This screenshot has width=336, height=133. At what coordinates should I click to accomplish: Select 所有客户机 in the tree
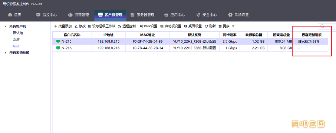click(17, 27)
